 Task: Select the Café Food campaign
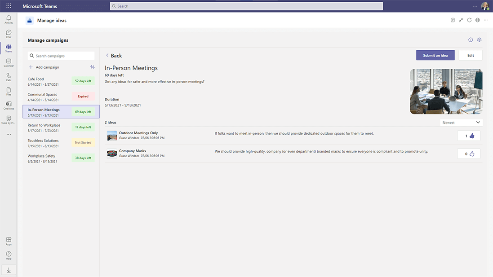pos(61,81)
